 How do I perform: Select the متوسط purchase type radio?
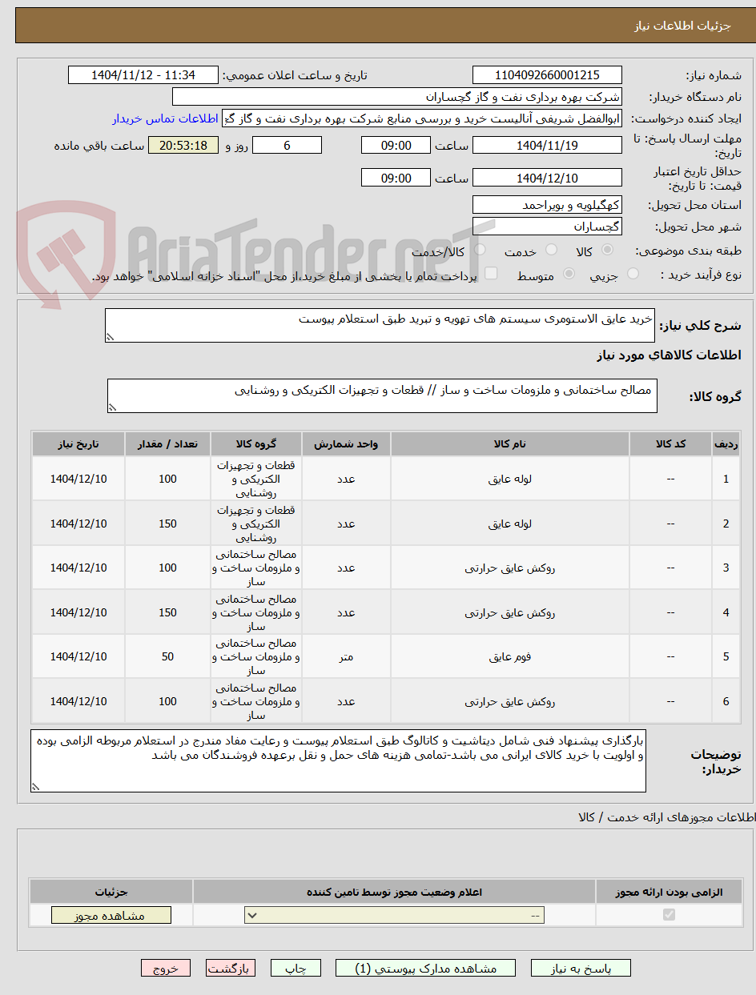[x=569, y=275]
